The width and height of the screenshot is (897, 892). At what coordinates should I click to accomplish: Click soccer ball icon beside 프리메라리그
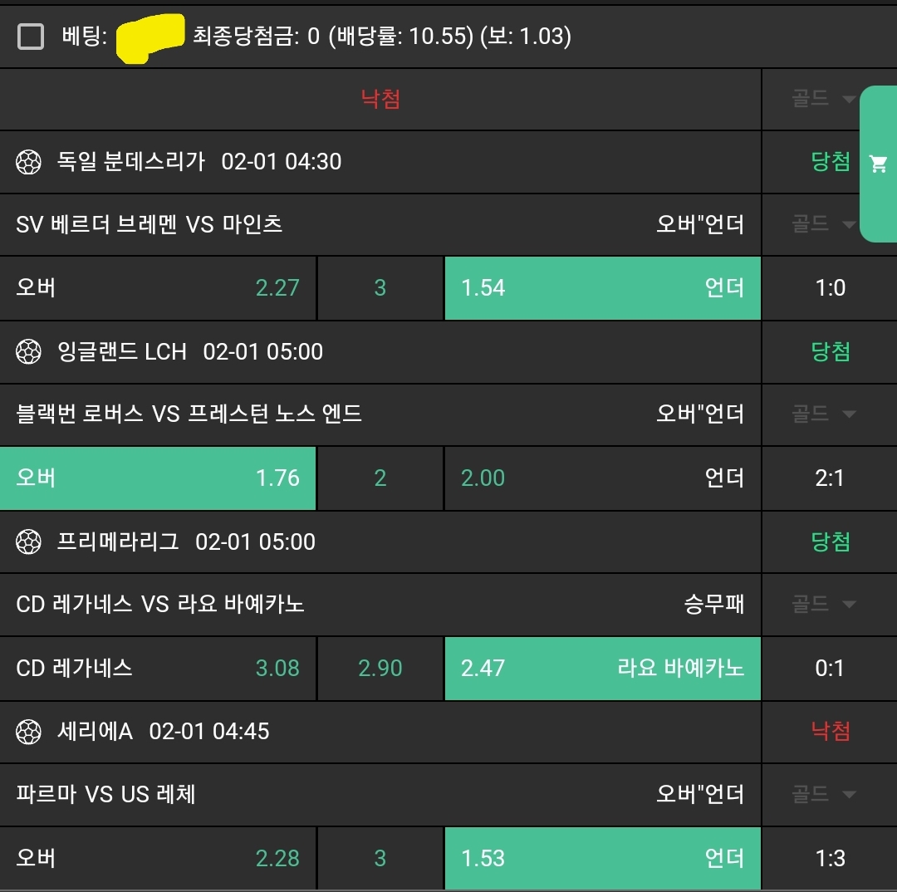[x=28, y=542]
